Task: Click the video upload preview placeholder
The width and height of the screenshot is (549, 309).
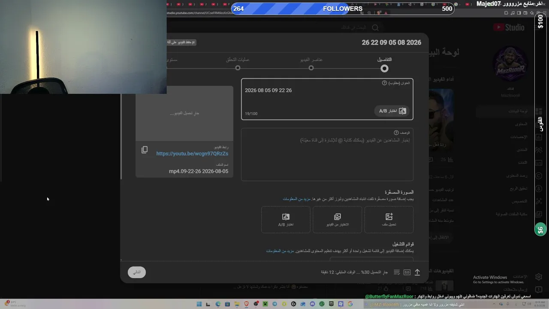Action: tap(184, 113)
